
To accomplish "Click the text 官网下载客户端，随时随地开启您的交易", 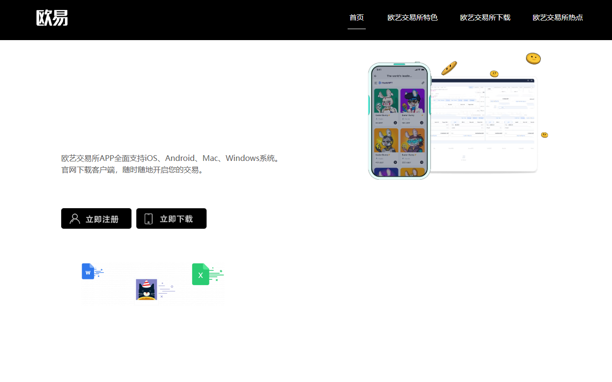I will (133, 170).
